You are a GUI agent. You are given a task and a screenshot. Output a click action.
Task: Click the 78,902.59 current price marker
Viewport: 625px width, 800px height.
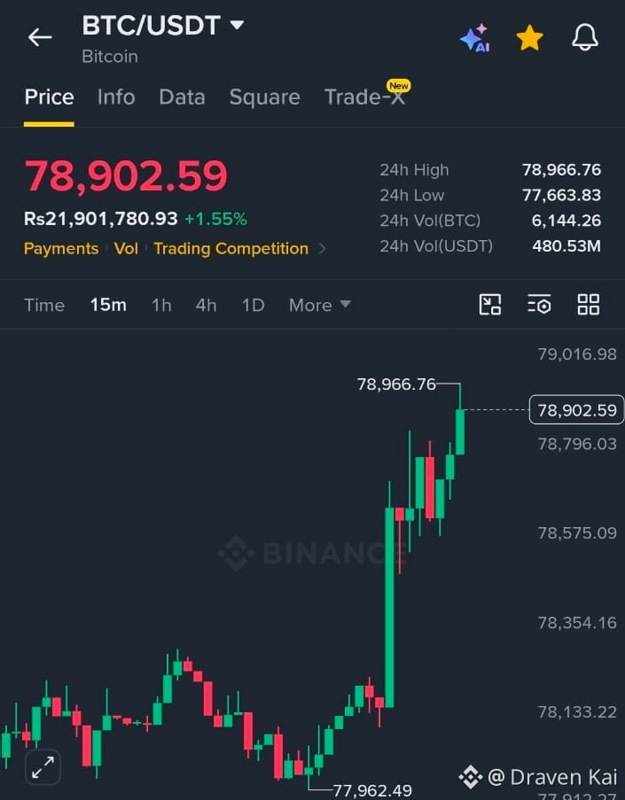[x=576, y=409]
